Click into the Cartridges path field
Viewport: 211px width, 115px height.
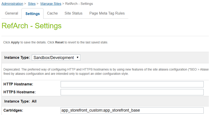point(132,110)
